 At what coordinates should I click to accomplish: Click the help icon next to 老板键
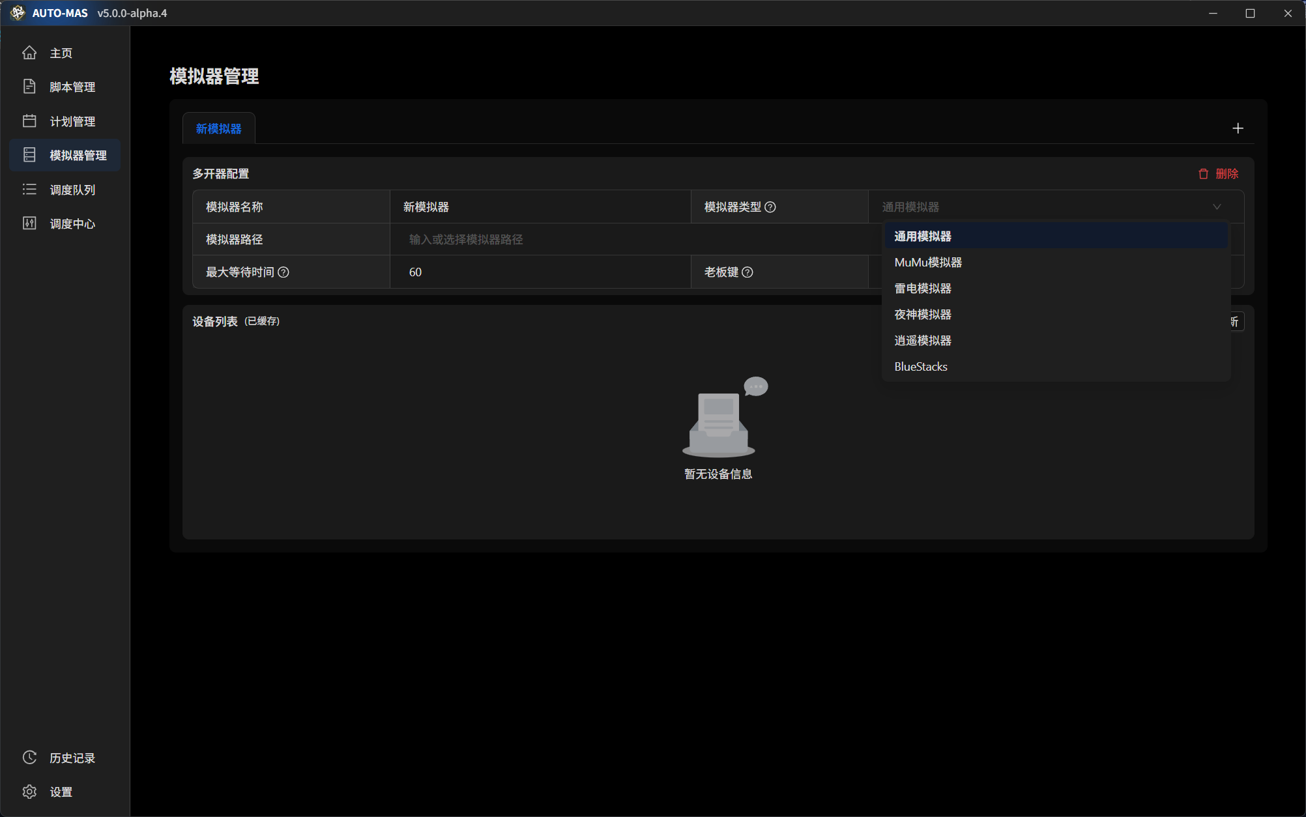point(747,272)
